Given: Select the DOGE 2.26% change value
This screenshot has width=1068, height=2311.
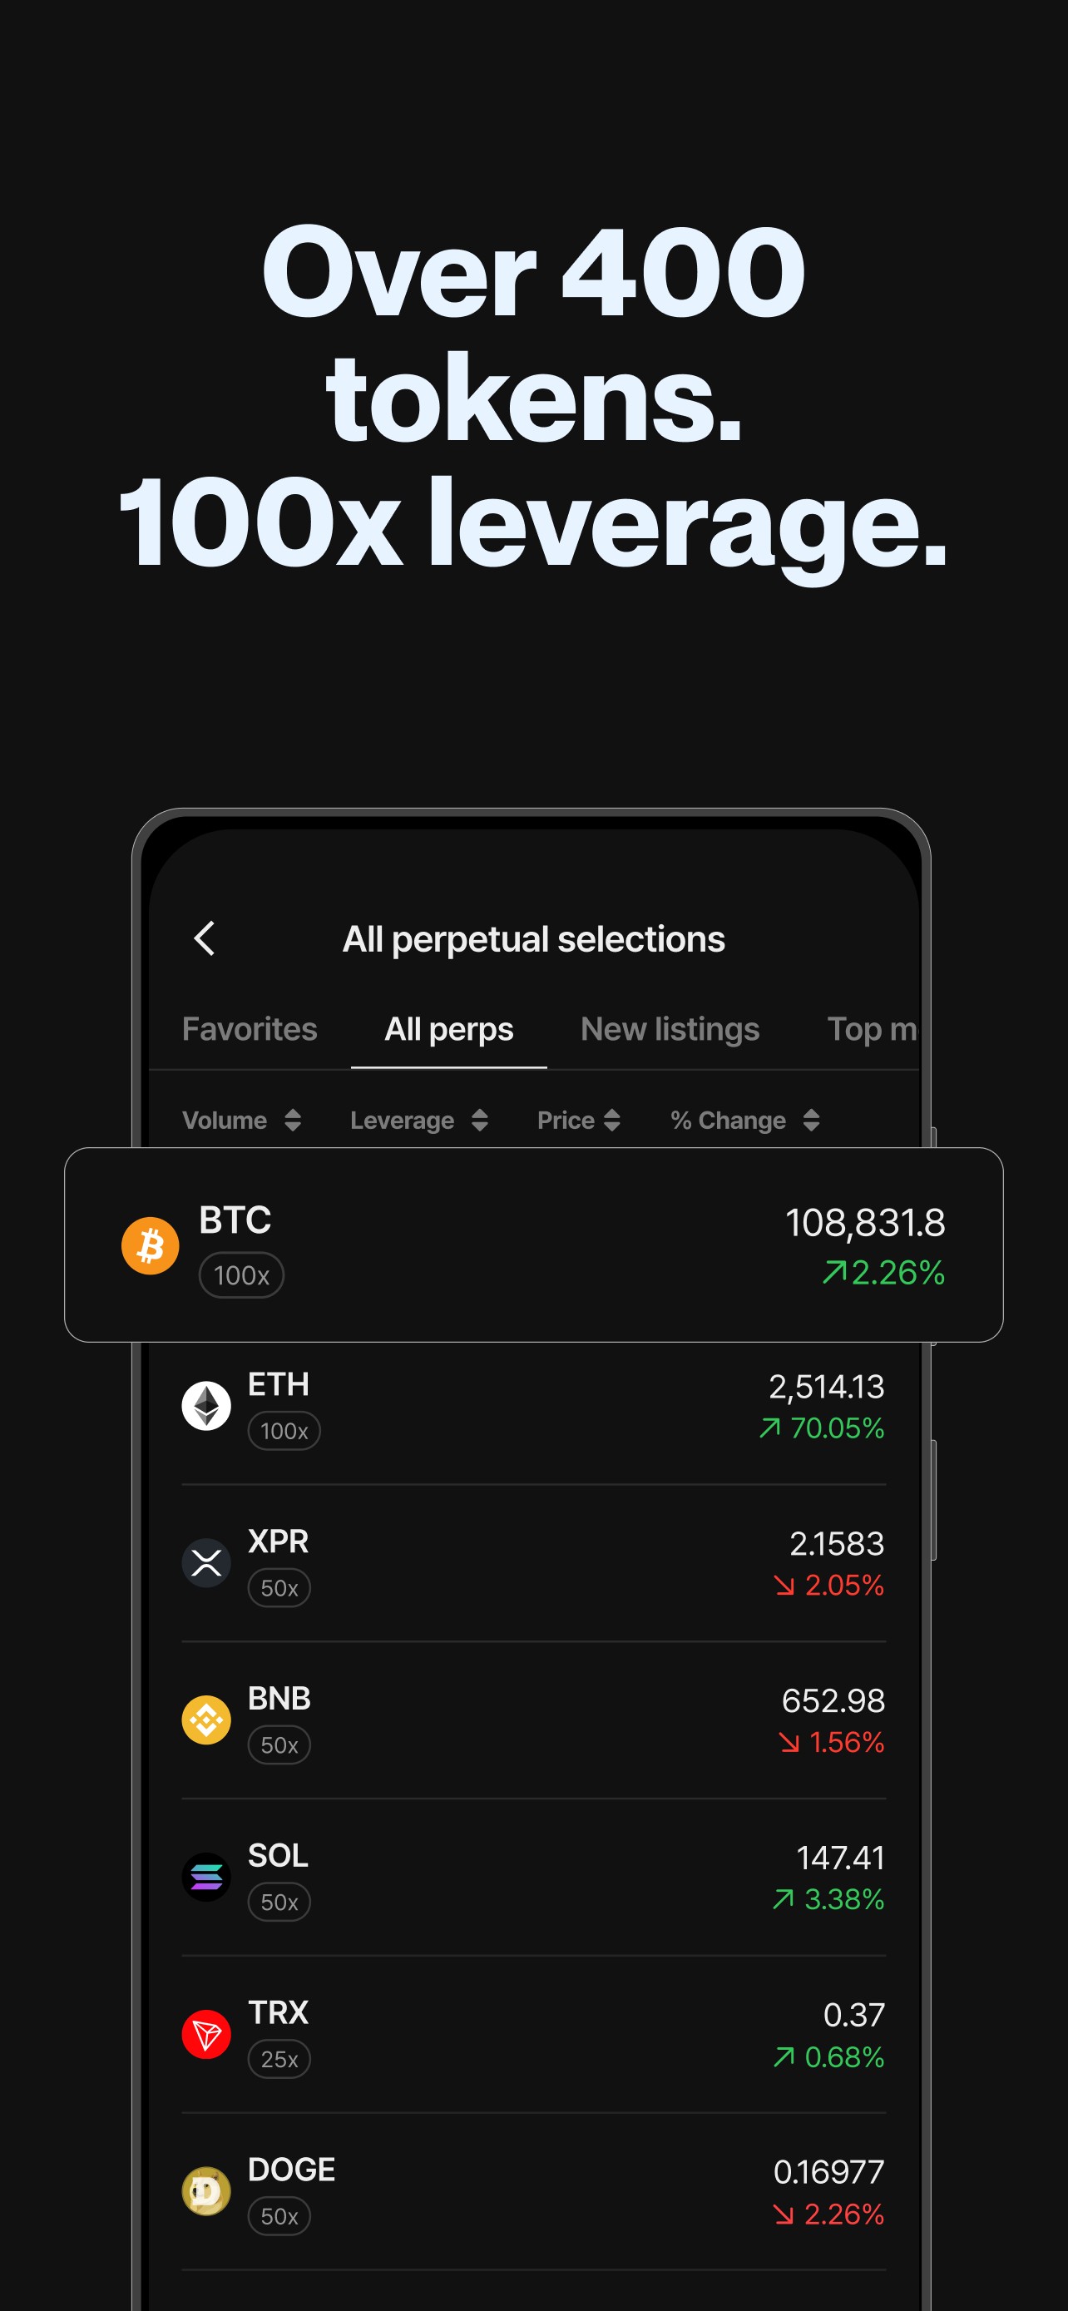Looking at the screenshot, I should pyautogui.click(x=828, y=2215).
